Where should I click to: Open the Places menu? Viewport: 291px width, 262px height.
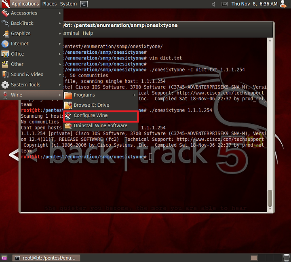49,4
